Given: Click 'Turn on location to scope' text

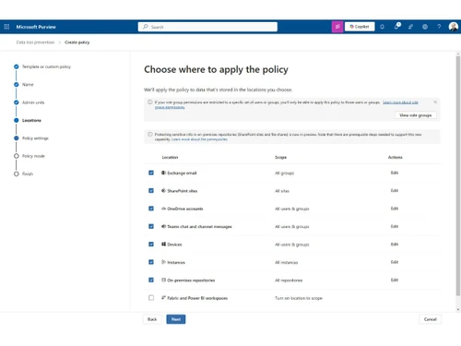Looking at the screenshot, I should pyautogui.click(x=299, y=298).
